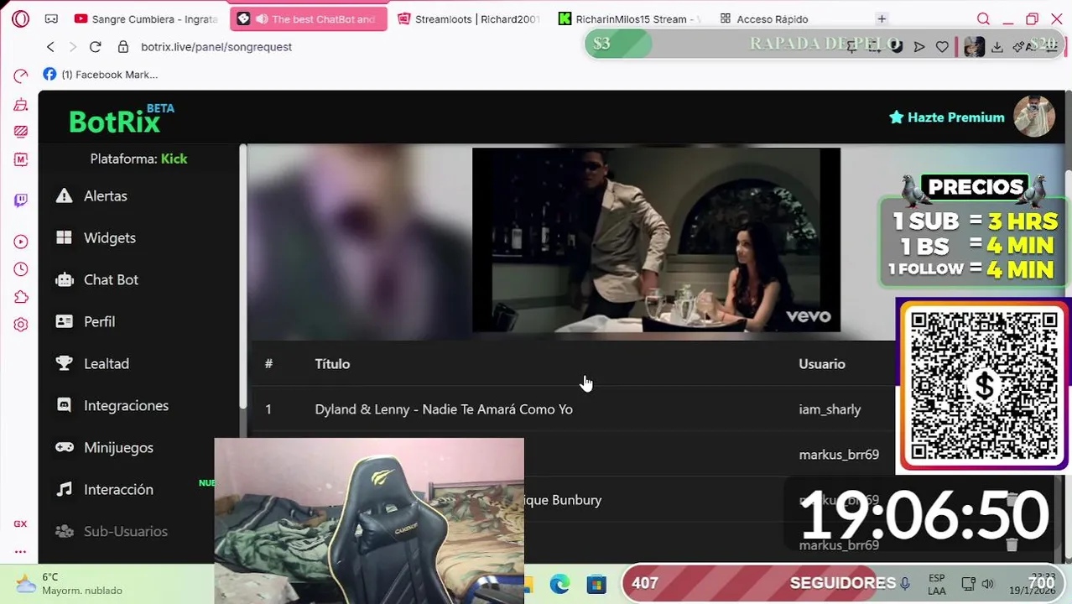Switch to the Sangre Cumbiera YouTube tab

[144, 18]
